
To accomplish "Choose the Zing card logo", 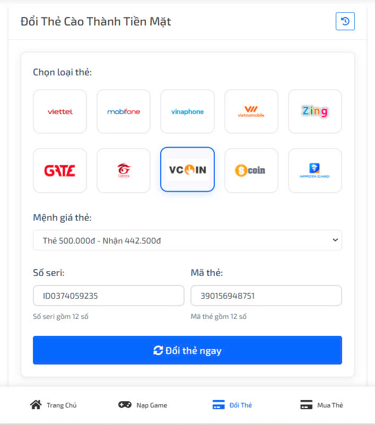I will click(x=315, y=111).
